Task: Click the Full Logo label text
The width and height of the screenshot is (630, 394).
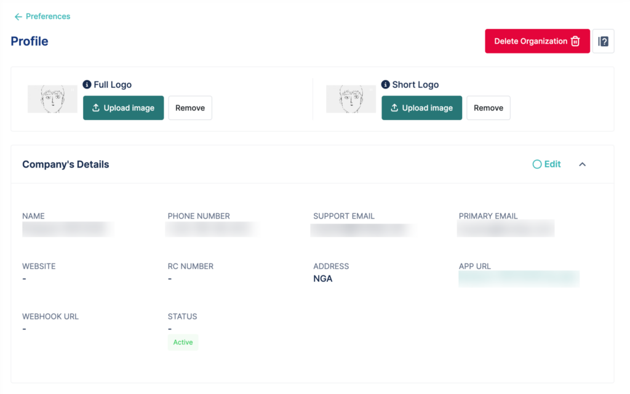Action: (x=113, y=84)
